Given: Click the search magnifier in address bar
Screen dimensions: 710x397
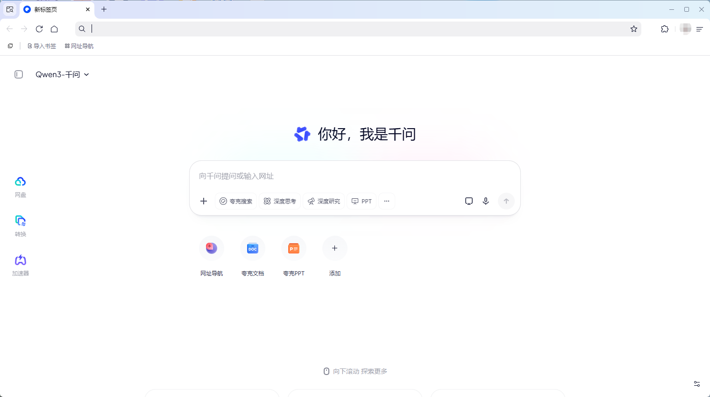Looking at the screenshot, I should coord(82,29).
